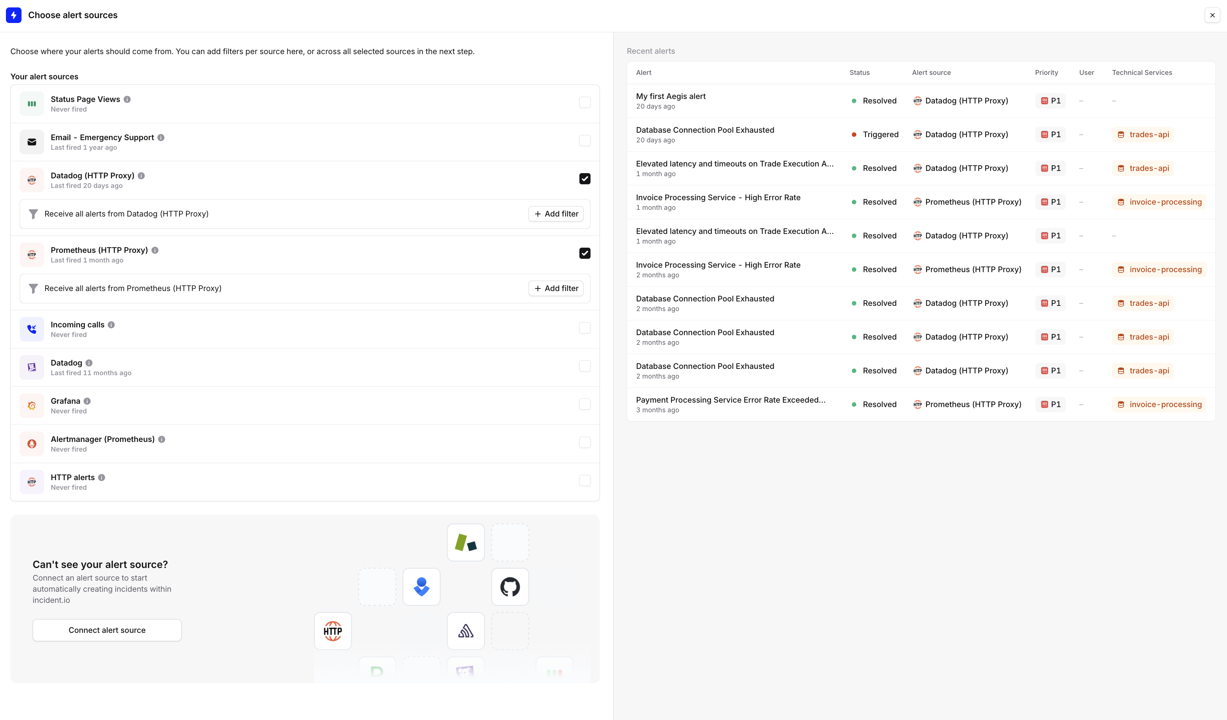The width and height of the screenshot is (1227, 720).
Task: Click the Status column header
Action: [859, 73]
